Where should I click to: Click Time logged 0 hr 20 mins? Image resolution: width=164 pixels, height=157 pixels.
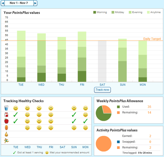[137, 153]
